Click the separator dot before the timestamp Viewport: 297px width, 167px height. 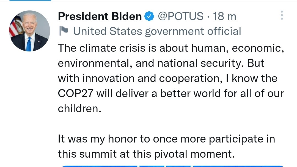[208, 17]
